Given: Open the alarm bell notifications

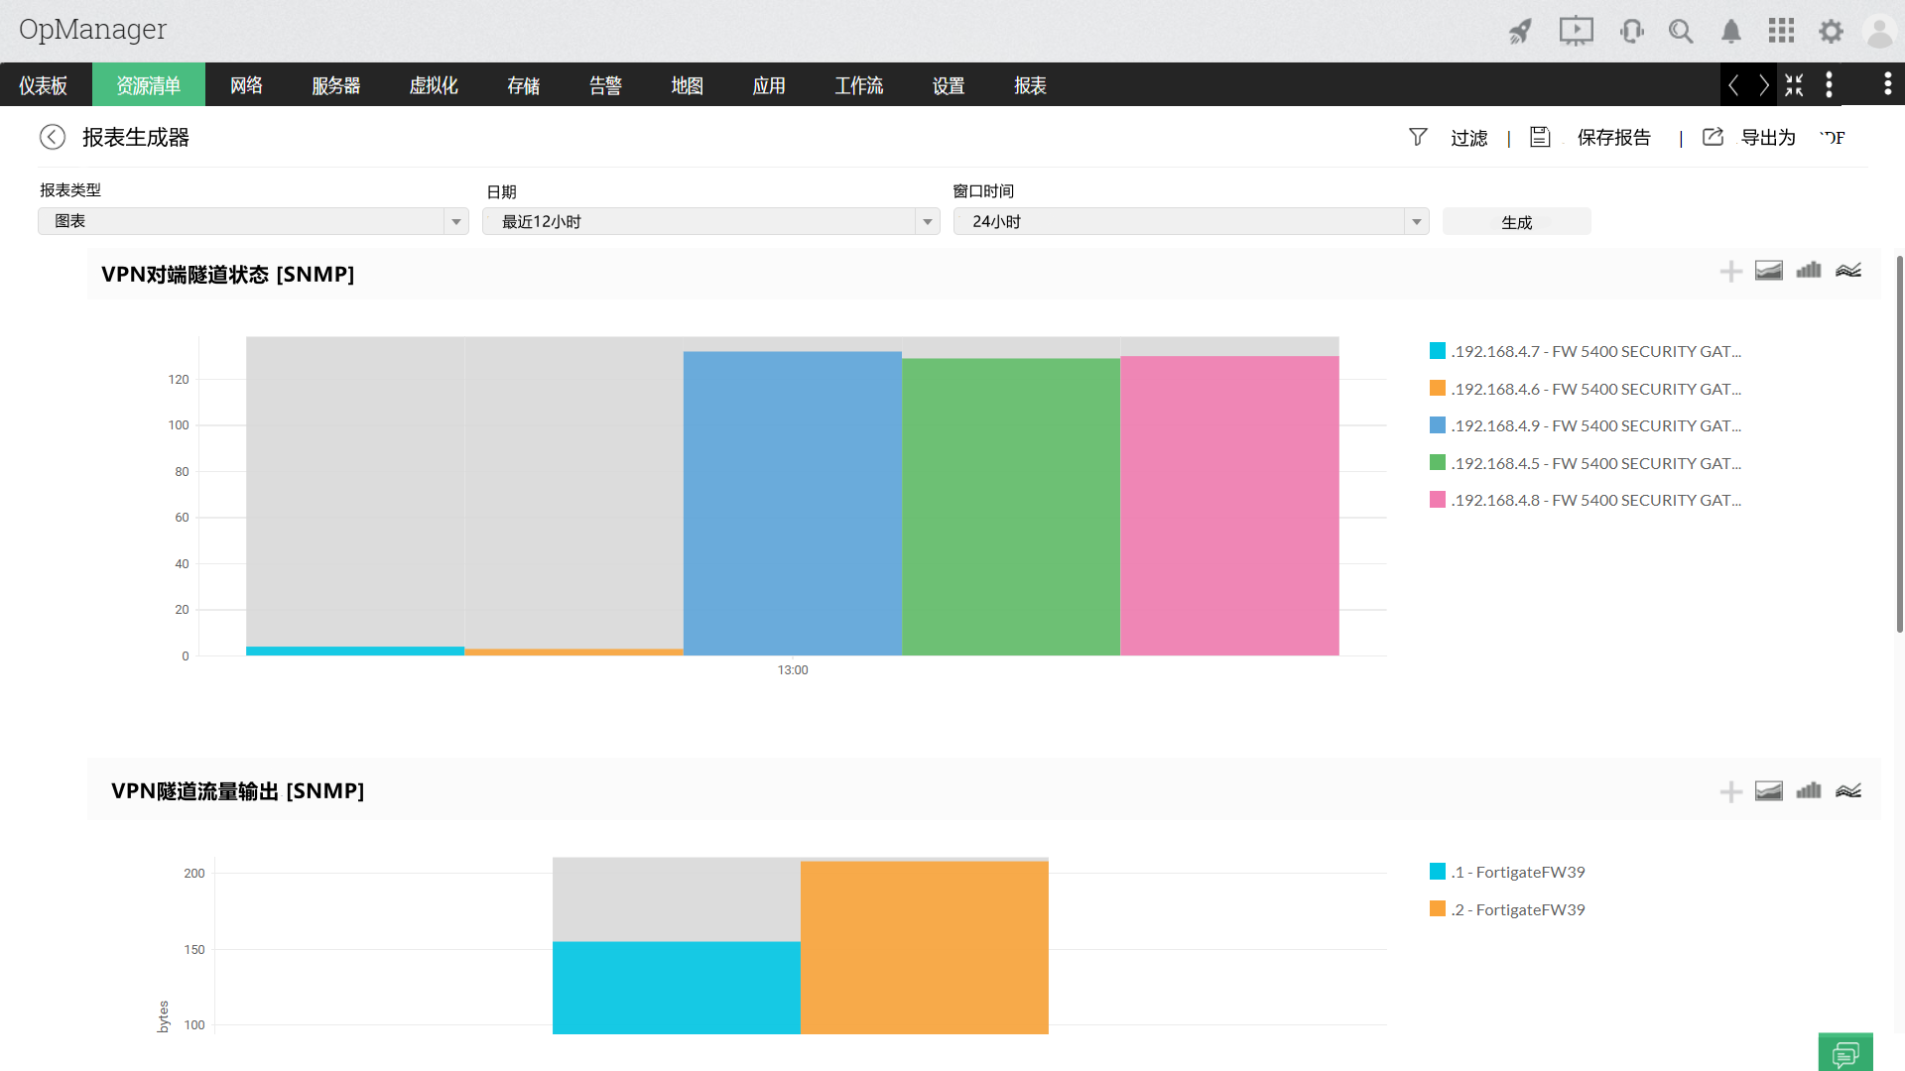Looking at the screenshot, I should [x=1730, y=31].
